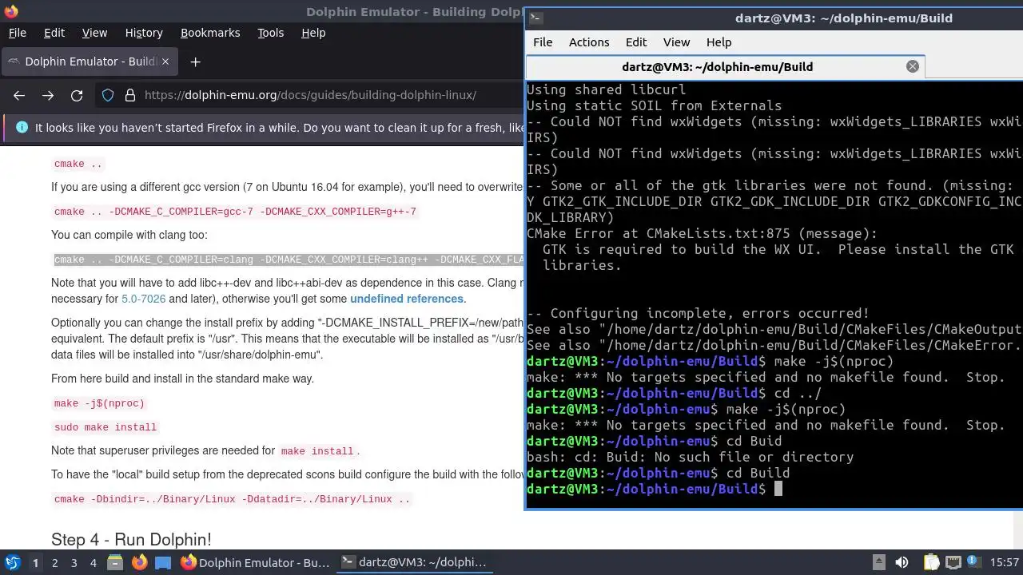Click the removable media eject tray icon
This screenshot has width=1023, height=575.
(878, 562)
